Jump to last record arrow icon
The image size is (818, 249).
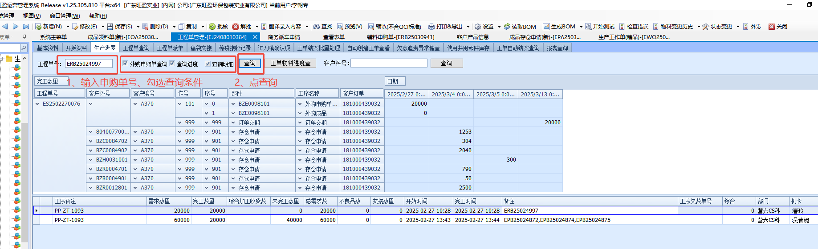point(26,27)
